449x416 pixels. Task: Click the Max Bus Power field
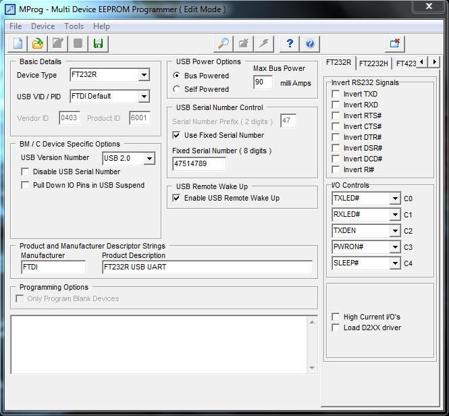263,82
